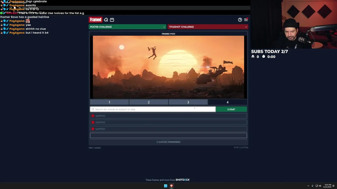Screen dimensions: 337x189
Task: Open the Poster Challenge
Action: coord(127,27)
